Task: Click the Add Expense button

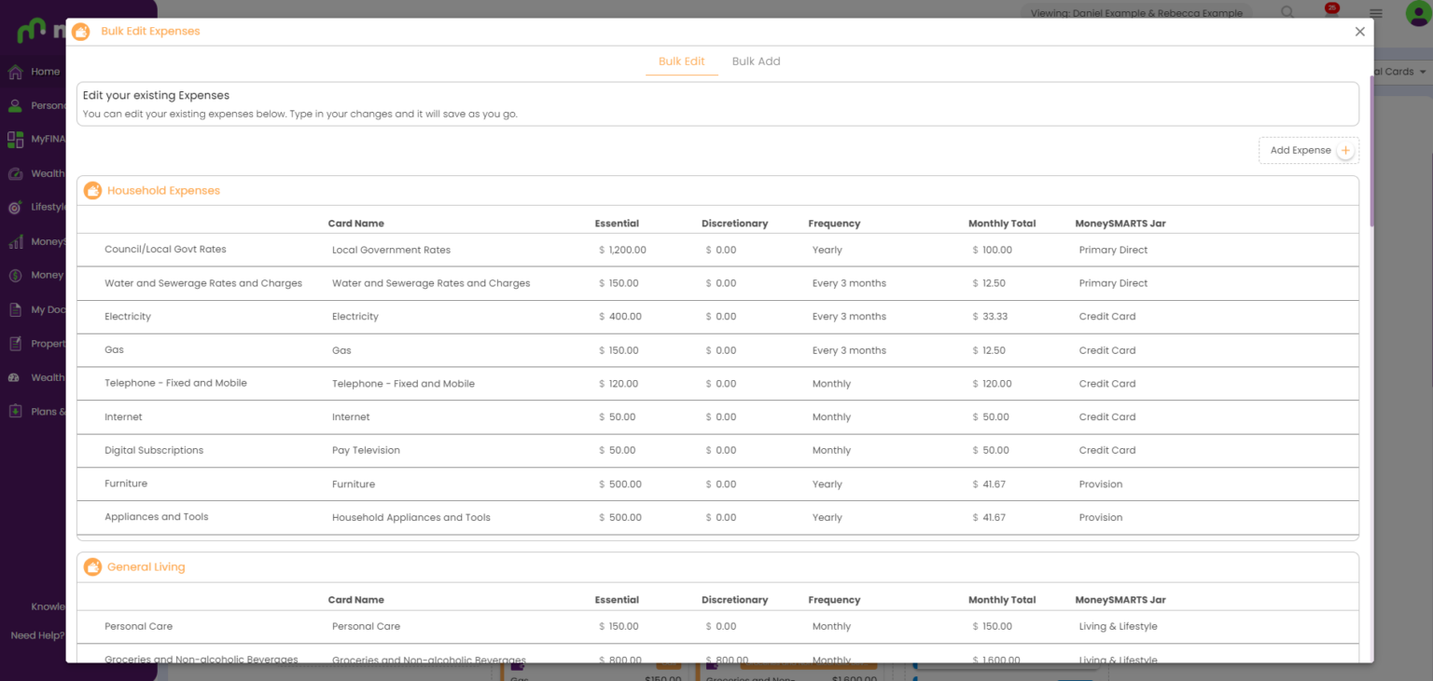Action: [x=1309, y=150]
